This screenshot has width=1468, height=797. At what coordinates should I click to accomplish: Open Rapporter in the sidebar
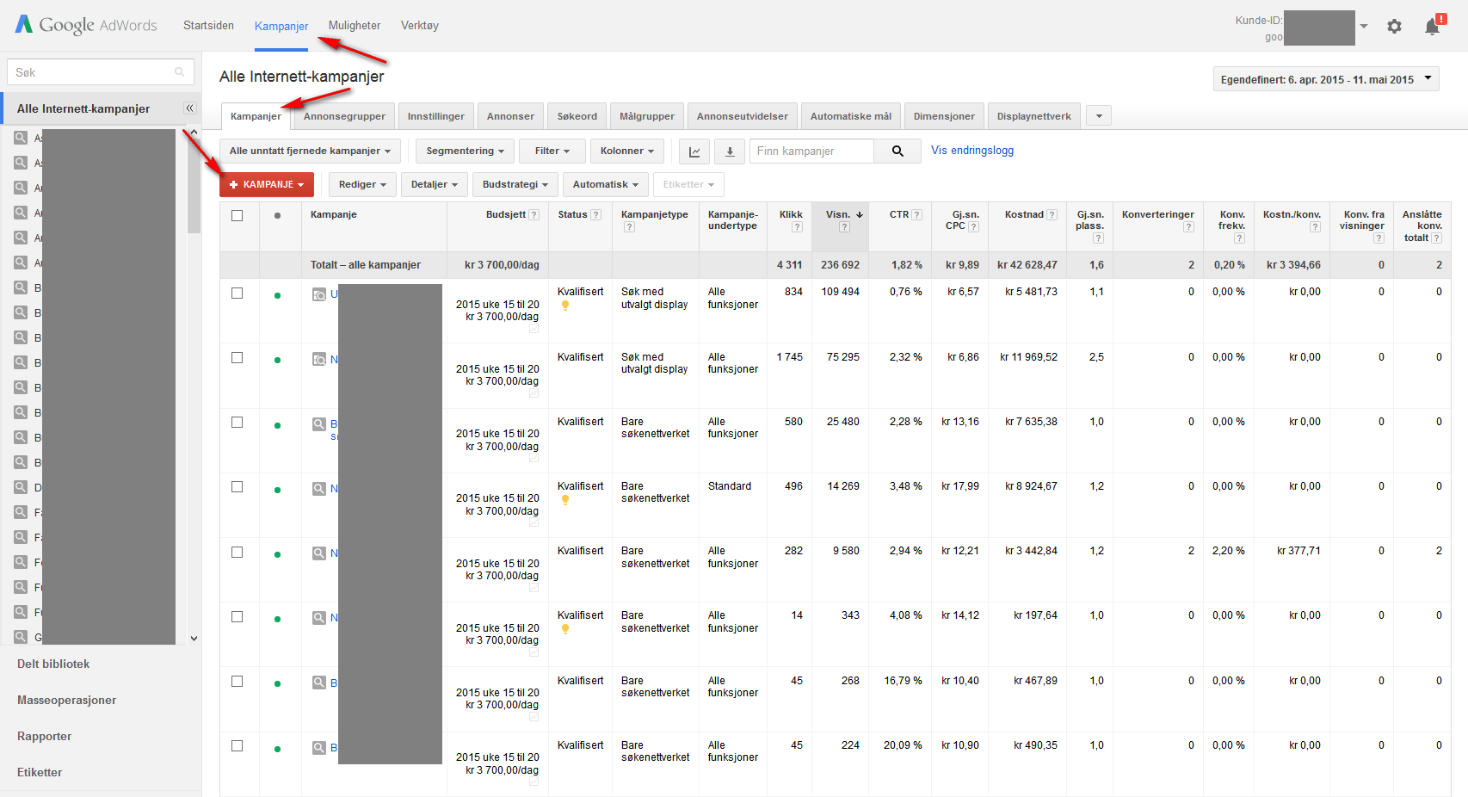pos(44,737)
